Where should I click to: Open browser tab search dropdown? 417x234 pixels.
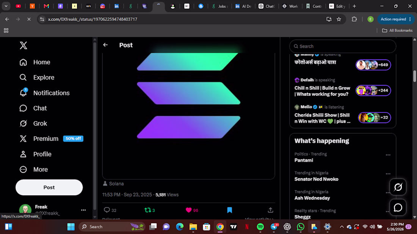click(6, 6)
